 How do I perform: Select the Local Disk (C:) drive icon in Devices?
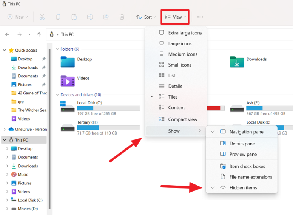point(68,106)
